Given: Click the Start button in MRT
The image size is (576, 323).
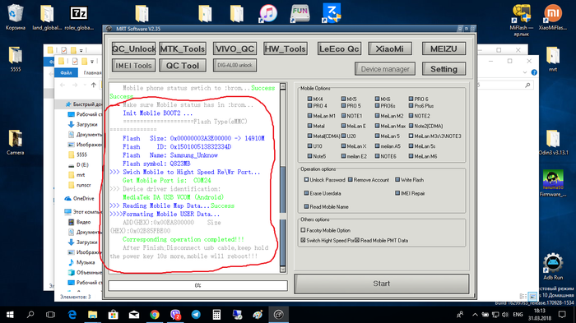Looking at the screenshot, I should pos(382,284).
